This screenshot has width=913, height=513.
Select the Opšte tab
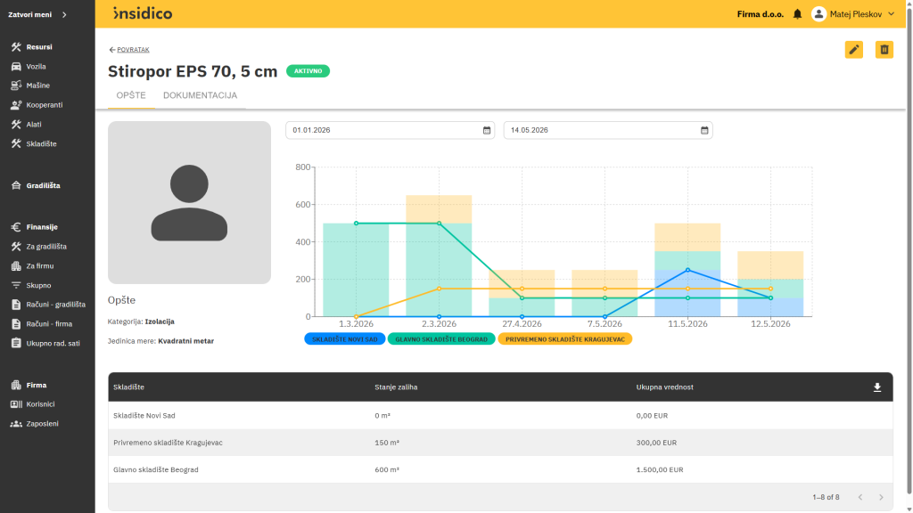(x=131, y=95)
